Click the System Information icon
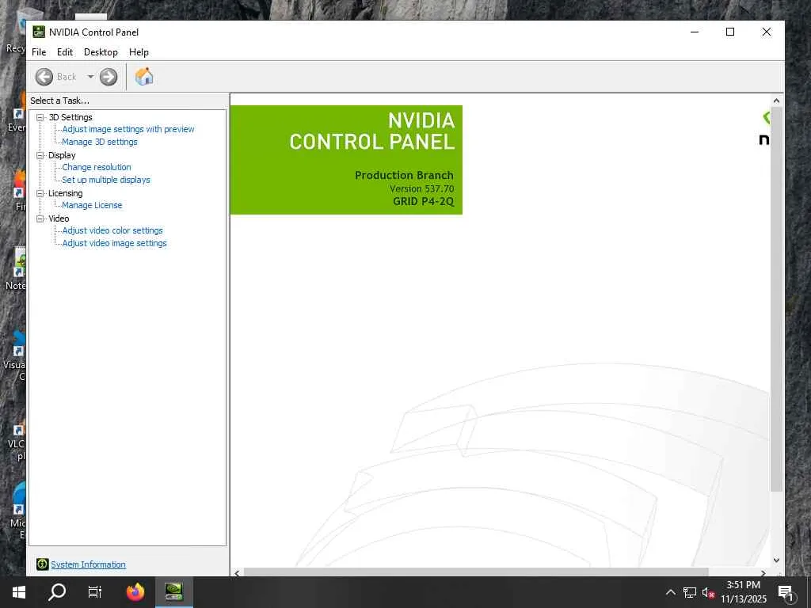This screenshot has height=608, width=811. (x=43, y=564)
